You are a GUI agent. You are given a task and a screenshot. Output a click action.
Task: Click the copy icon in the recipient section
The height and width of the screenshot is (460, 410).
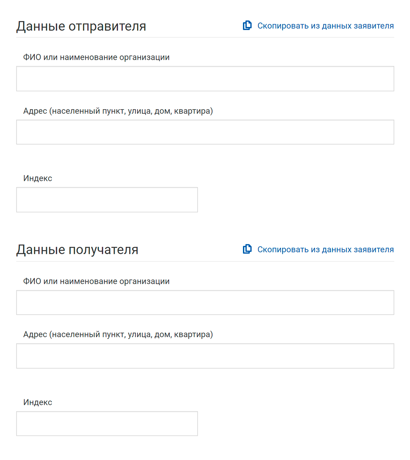(247, 249)
